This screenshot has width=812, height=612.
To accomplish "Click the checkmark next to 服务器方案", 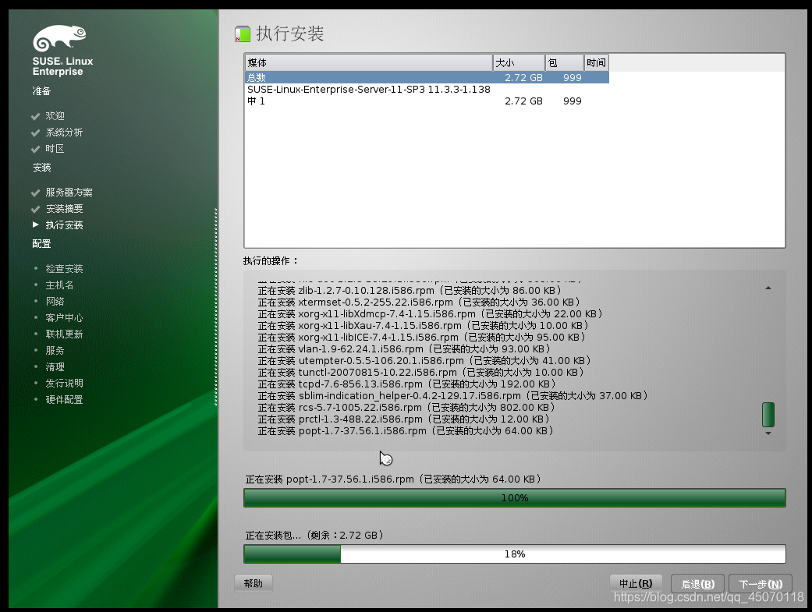I will [x=35, y=193].
